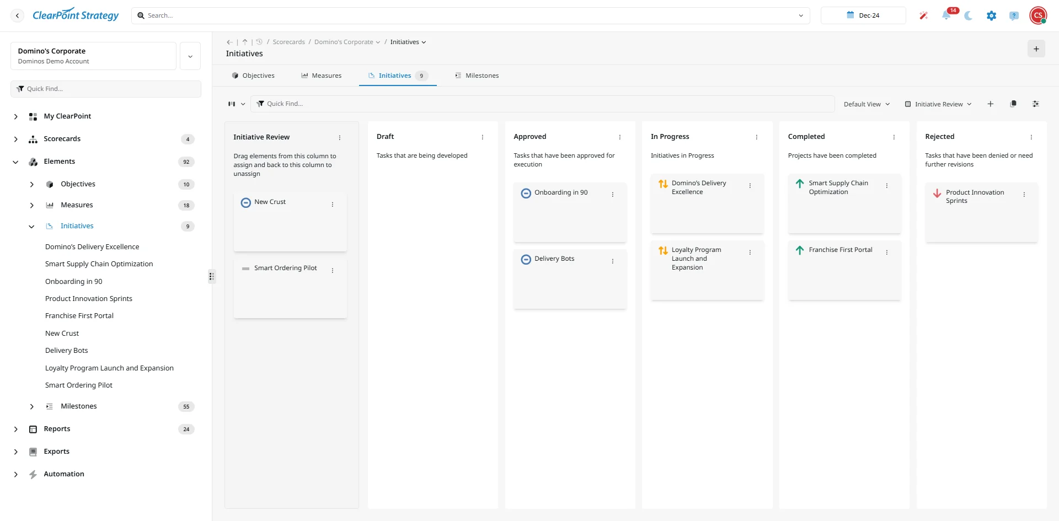Screen dimensions: 1059x521
Task: Click the drag handle beside the sidebar
Action: [212, 276]
